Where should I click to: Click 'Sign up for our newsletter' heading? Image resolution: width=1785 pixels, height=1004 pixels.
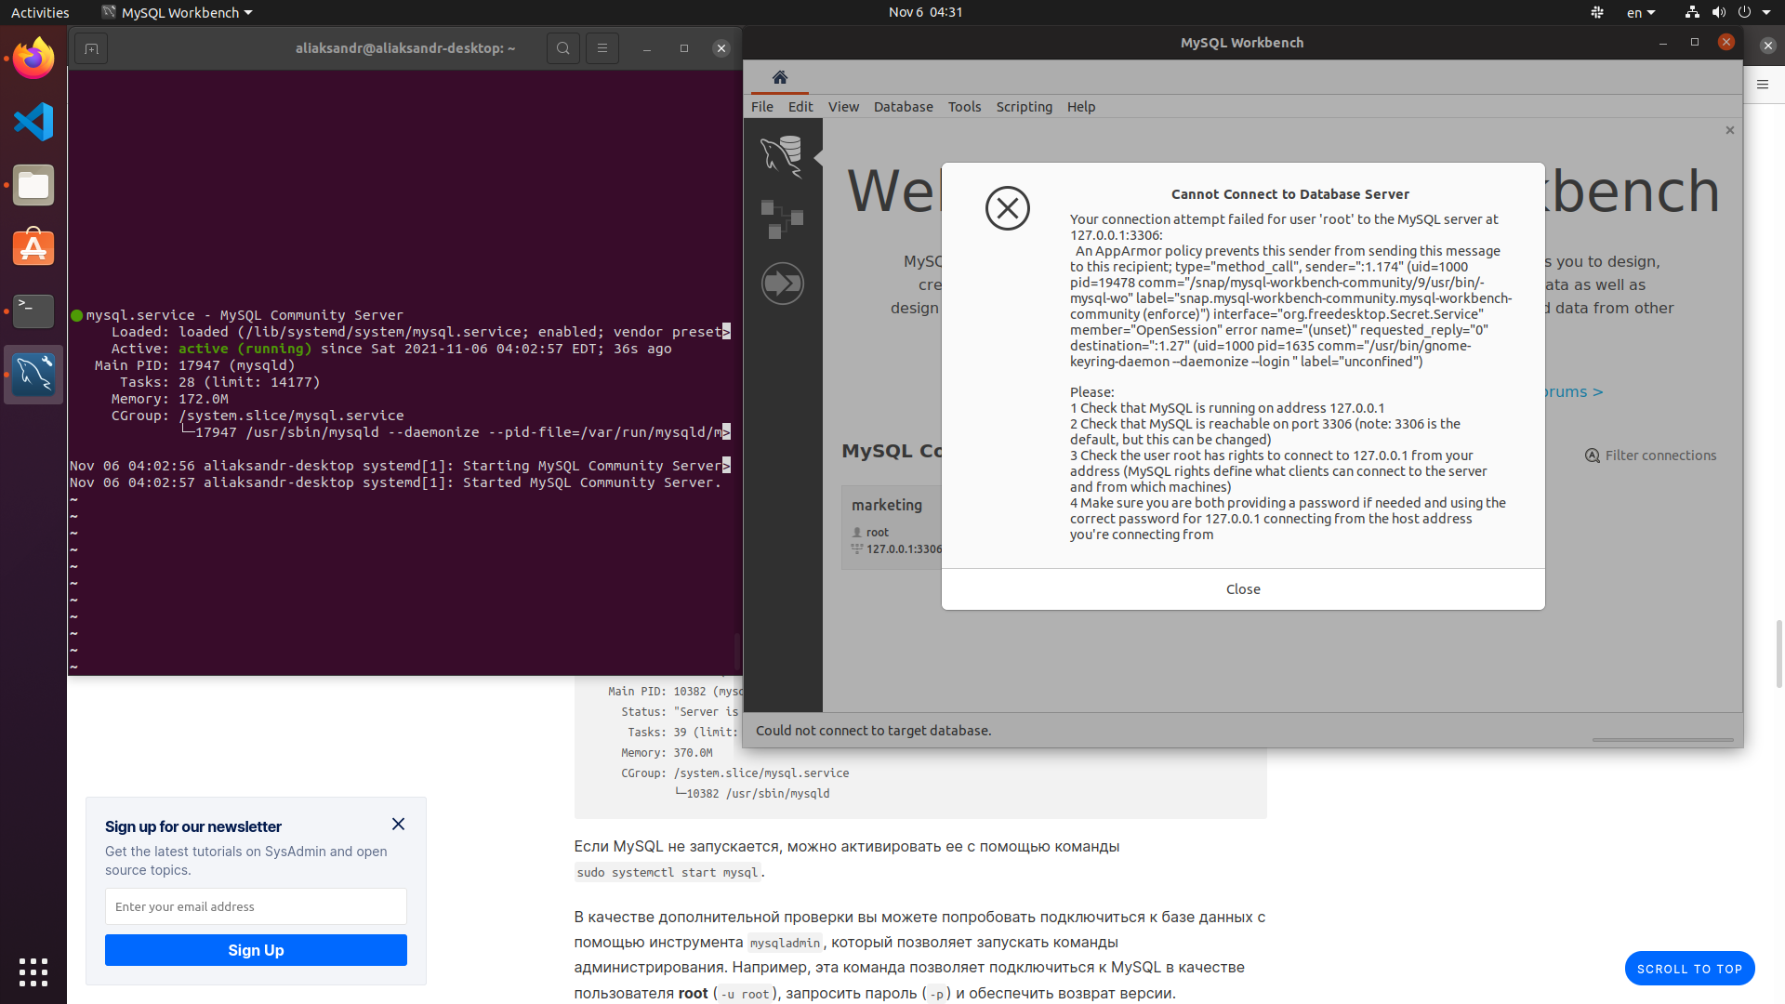(192, 826)
